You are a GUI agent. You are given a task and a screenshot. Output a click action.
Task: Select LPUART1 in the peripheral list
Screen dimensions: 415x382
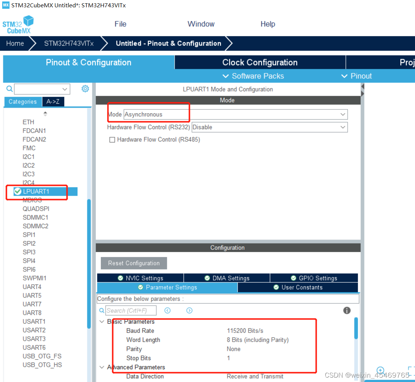(x=36, y=191)
